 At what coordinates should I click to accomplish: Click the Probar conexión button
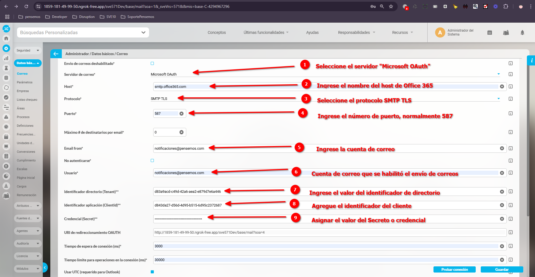454,269
